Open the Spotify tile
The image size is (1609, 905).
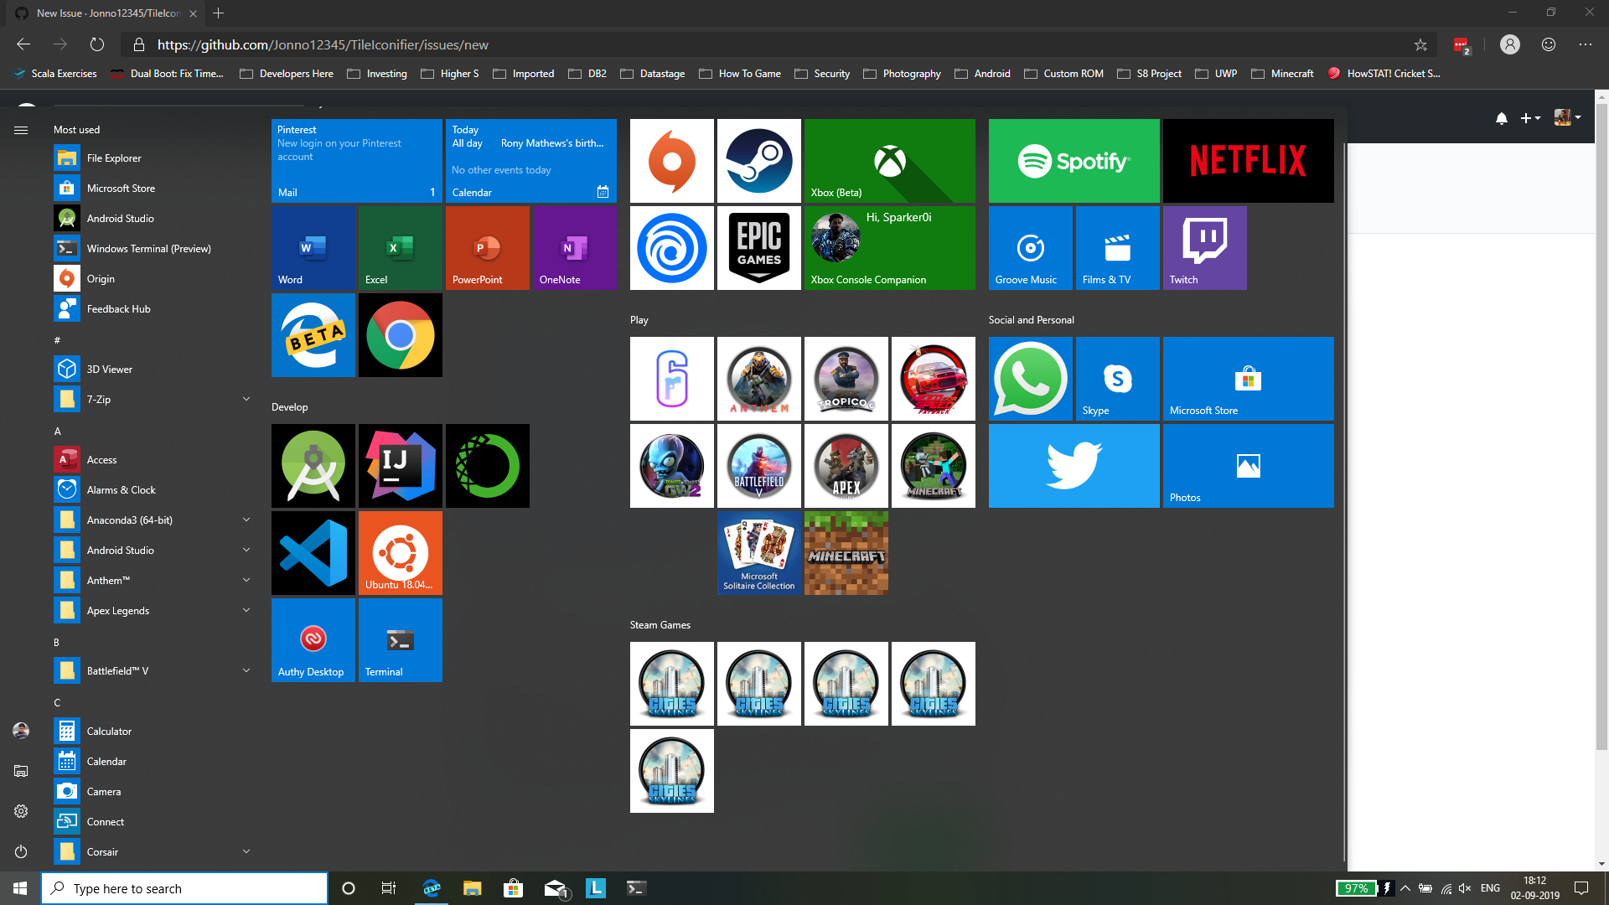pos(1074,161)
